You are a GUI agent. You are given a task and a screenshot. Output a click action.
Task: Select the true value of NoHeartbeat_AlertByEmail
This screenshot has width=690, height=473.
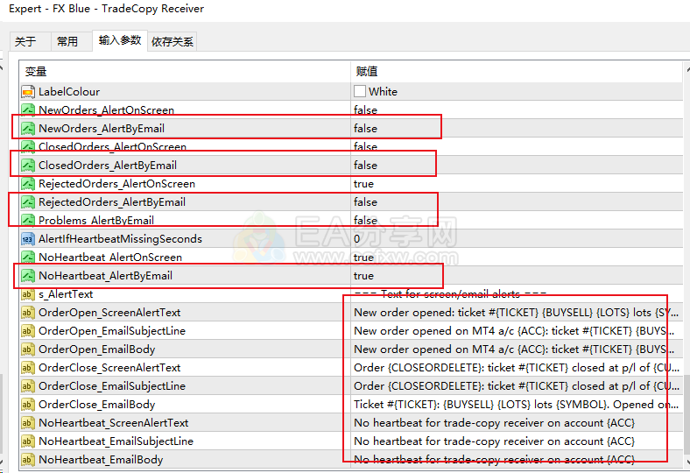(363, 276)
